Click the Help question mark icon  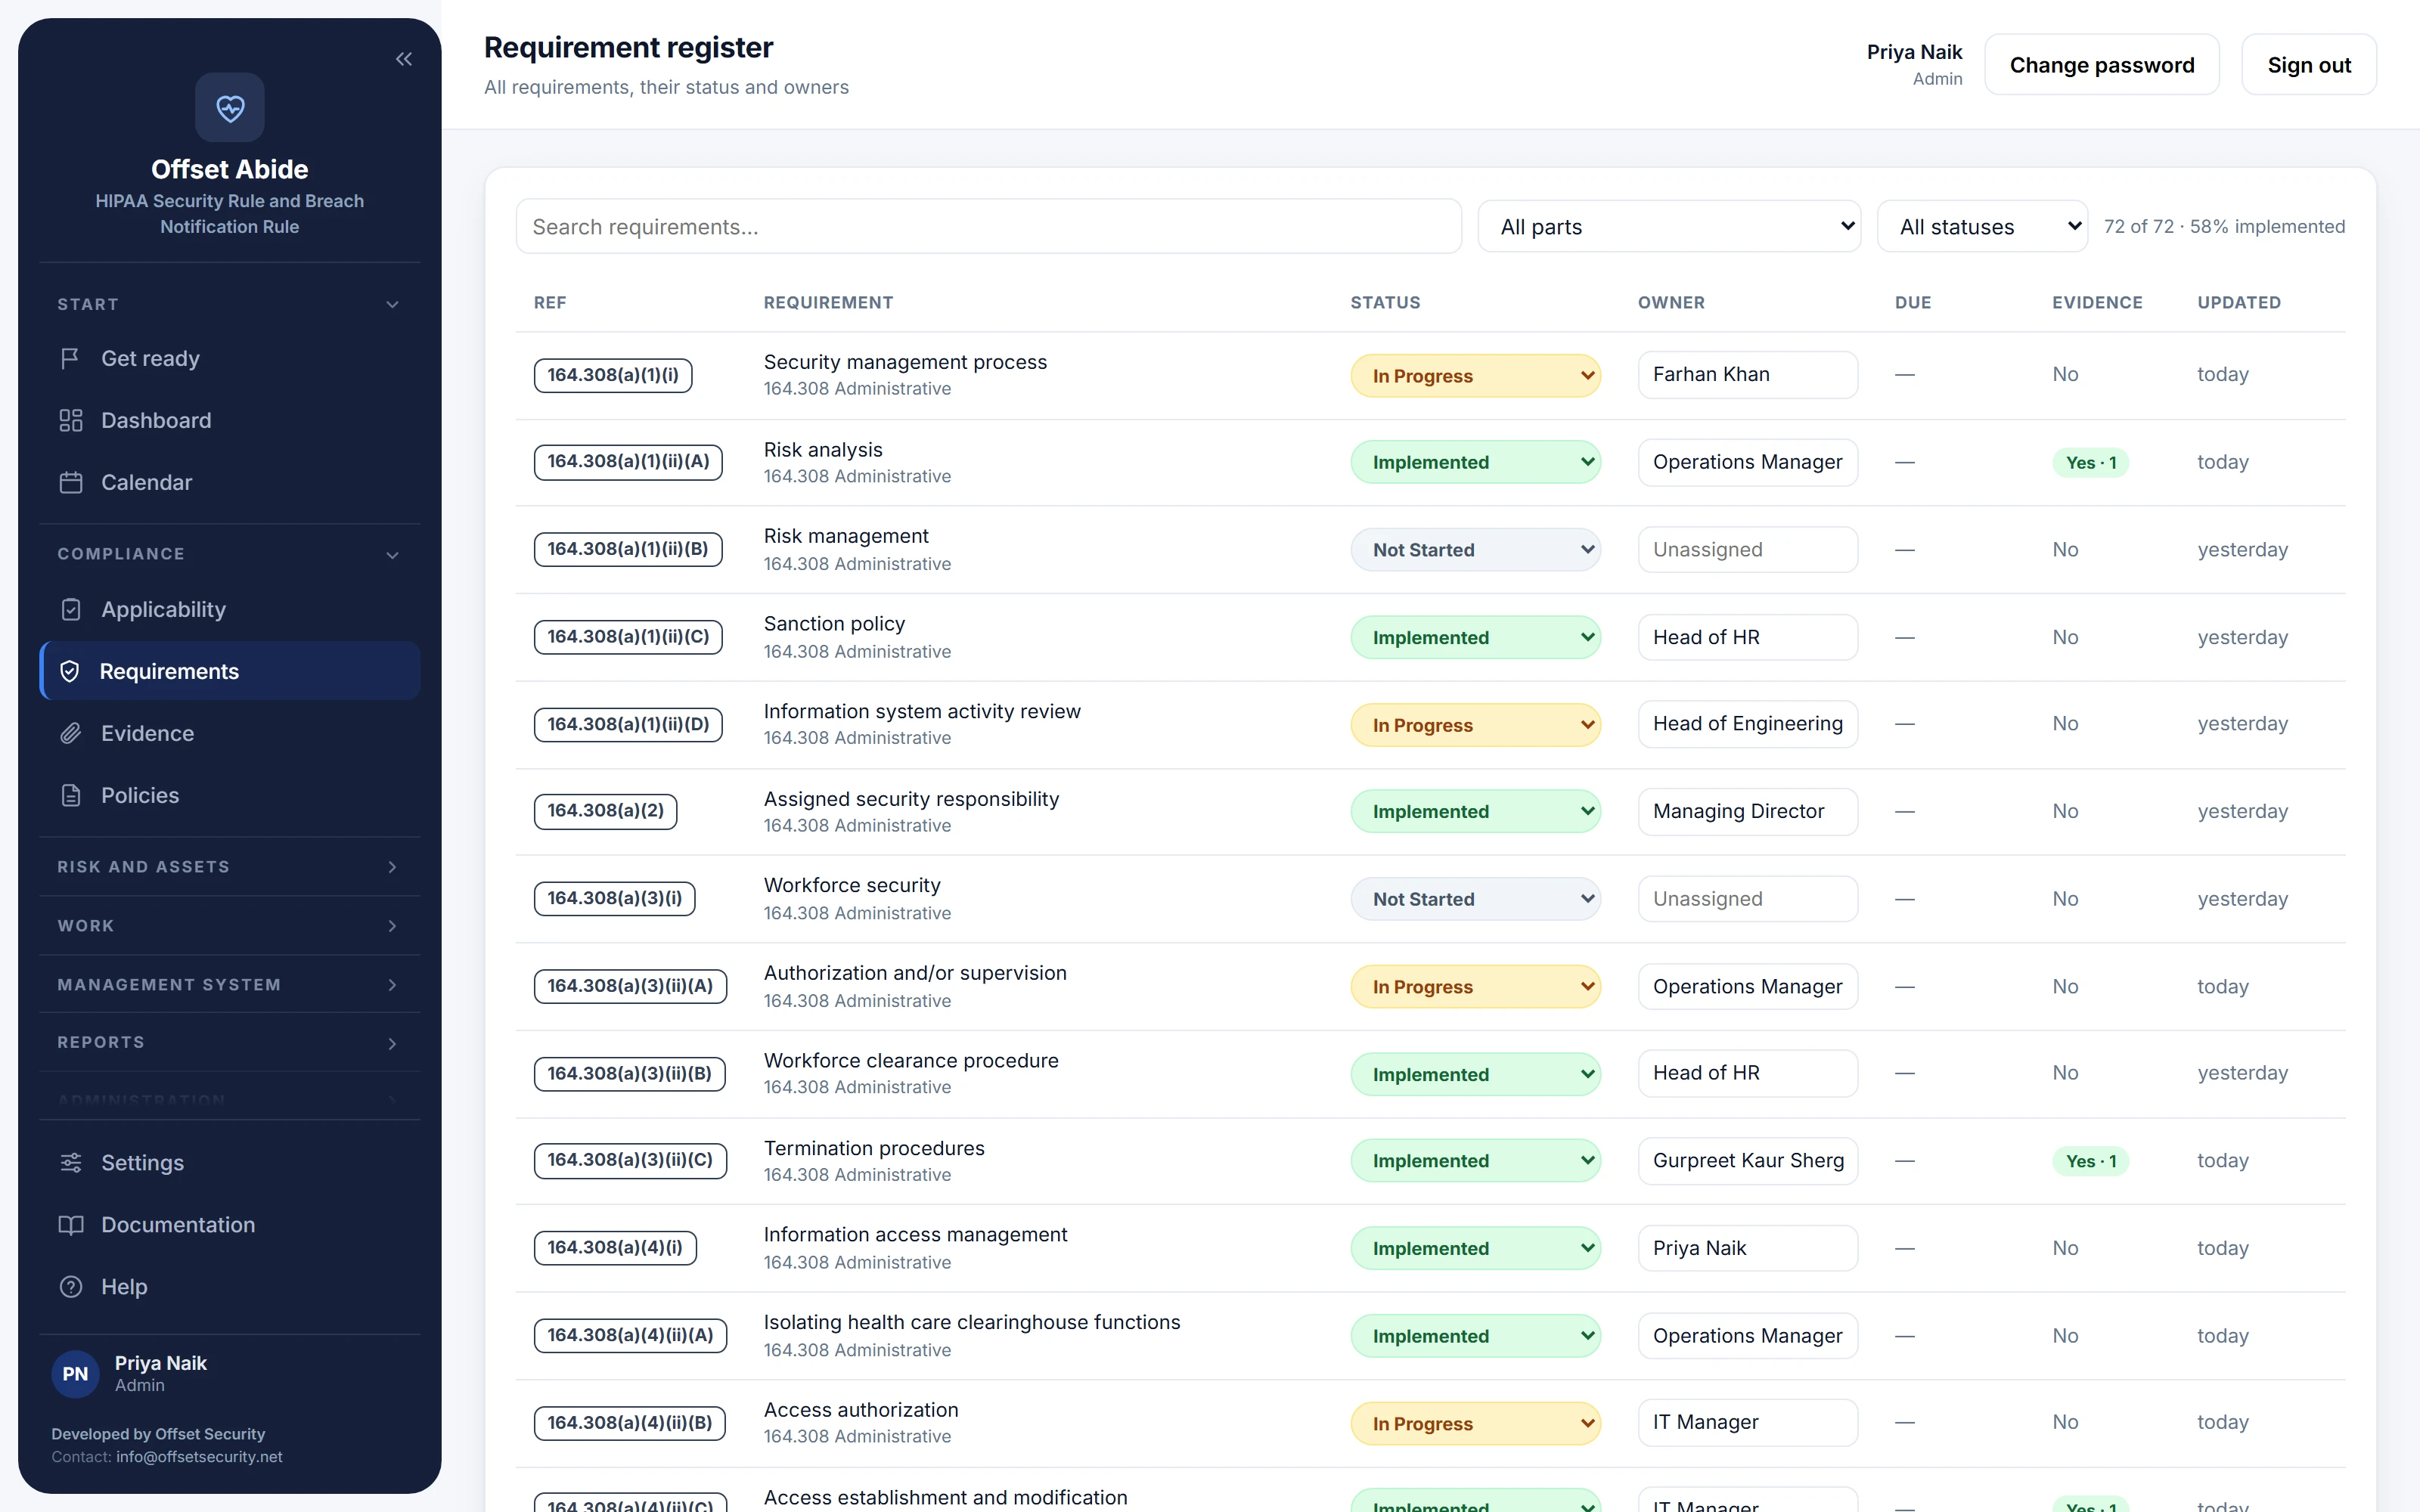[x=70, y=1286]
